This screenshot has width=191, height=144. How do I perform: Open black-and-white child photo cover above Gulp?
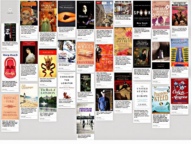[x=10, y=32]
